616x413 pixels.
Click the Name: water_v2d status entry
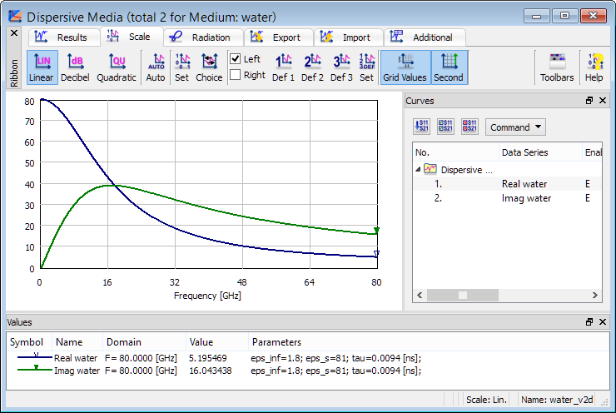pos(557,400)
